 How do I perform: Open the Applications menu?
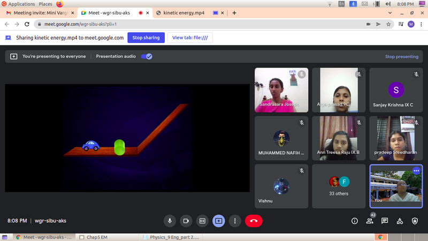21,4
